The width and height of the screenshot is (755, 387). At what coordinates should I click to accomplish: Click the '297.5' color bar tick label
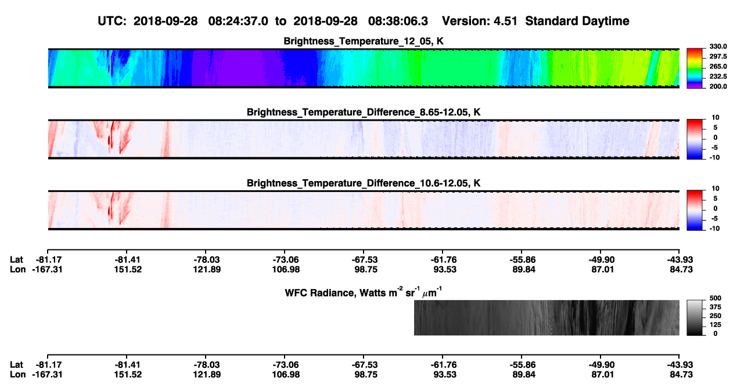click(718, 56)
